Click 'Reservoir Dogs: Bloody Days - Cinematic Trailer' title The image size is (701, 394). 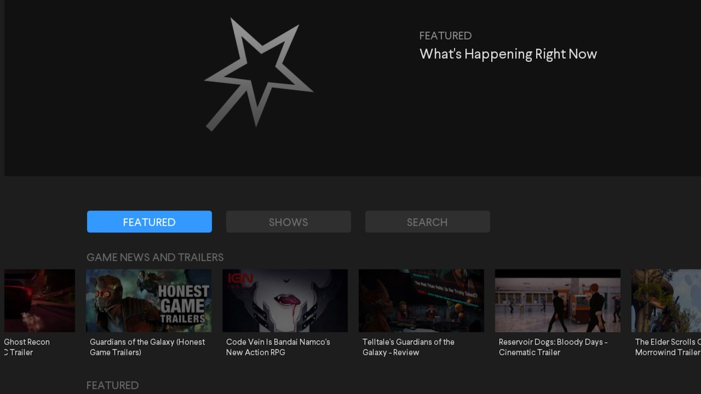click(553, 347)
